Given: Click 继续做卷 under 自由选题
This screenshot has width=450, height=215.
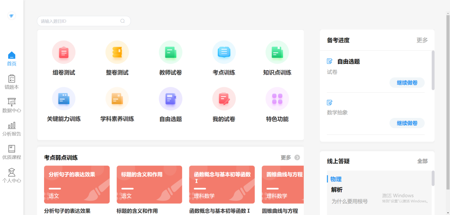Looking at the screenshot, I should (407, 83).
